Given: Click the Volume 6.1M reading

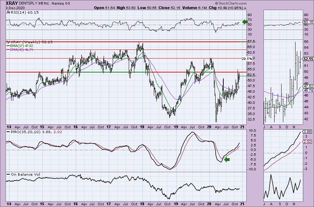Looking at the screenshot, I should click(x=194, y=8).
